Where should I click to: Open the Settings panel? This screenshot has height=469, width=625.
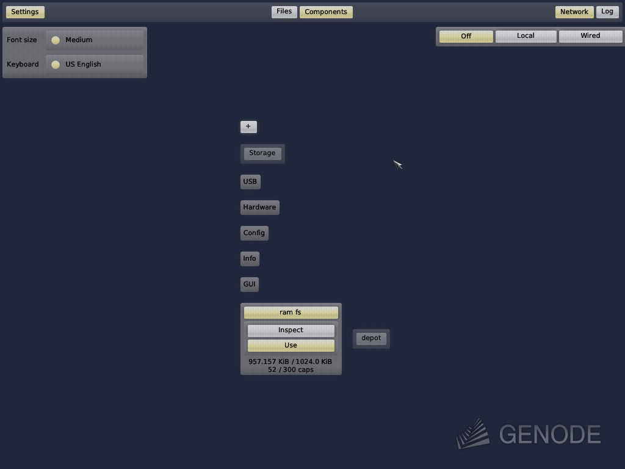pyautogui.click(x=24, y=12)
